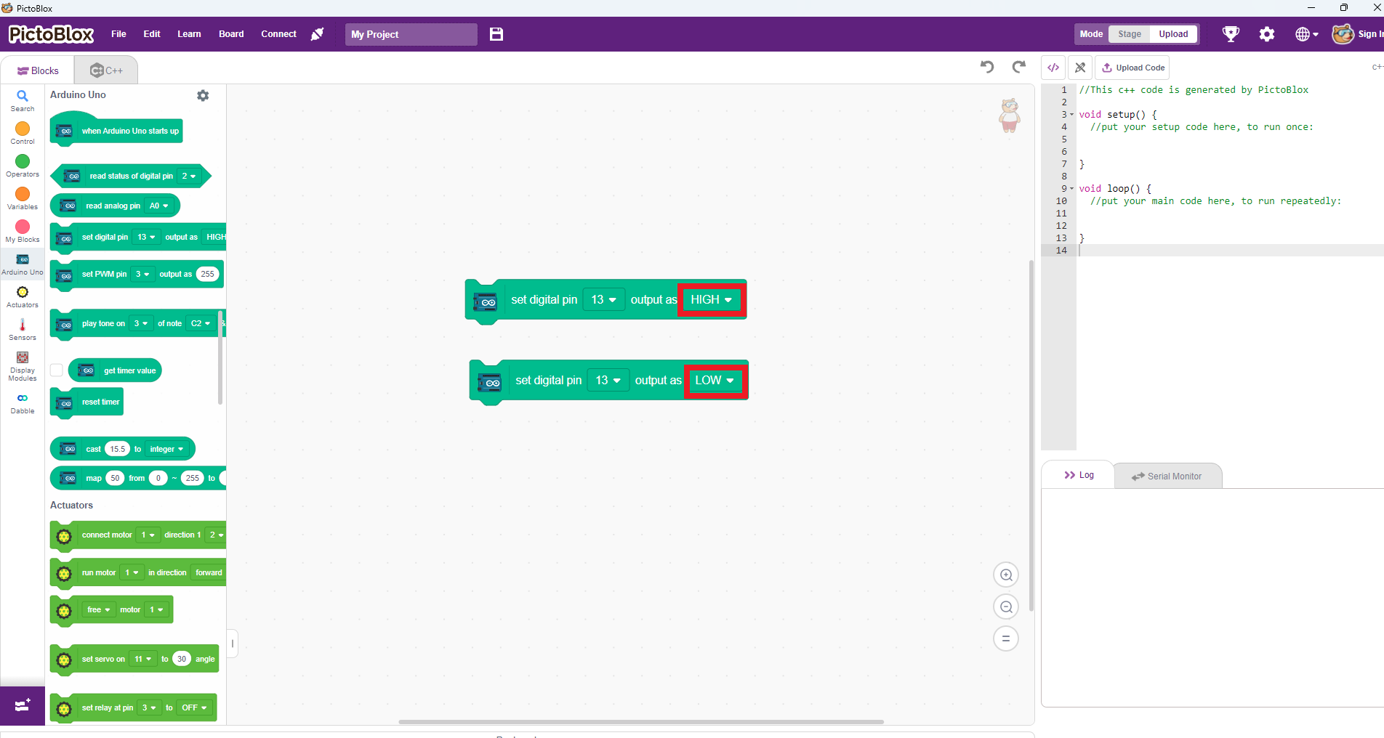
Task: Select the Operators category
Action: 22,165
